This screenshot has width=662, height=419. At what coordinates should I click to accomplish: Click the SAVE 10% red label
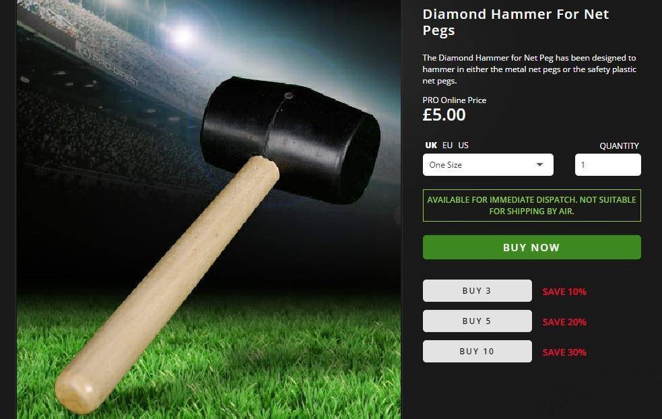point(564,292)
